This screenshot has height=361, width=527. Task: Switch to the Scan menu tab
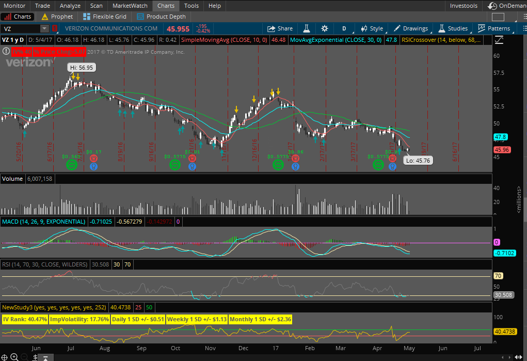click(96, 6)
